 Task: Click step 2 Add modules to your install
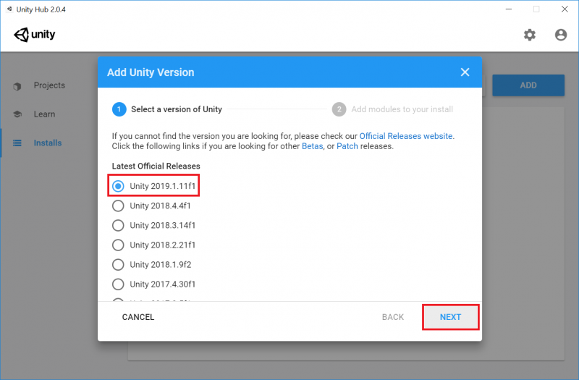click(x=392, y=109)
